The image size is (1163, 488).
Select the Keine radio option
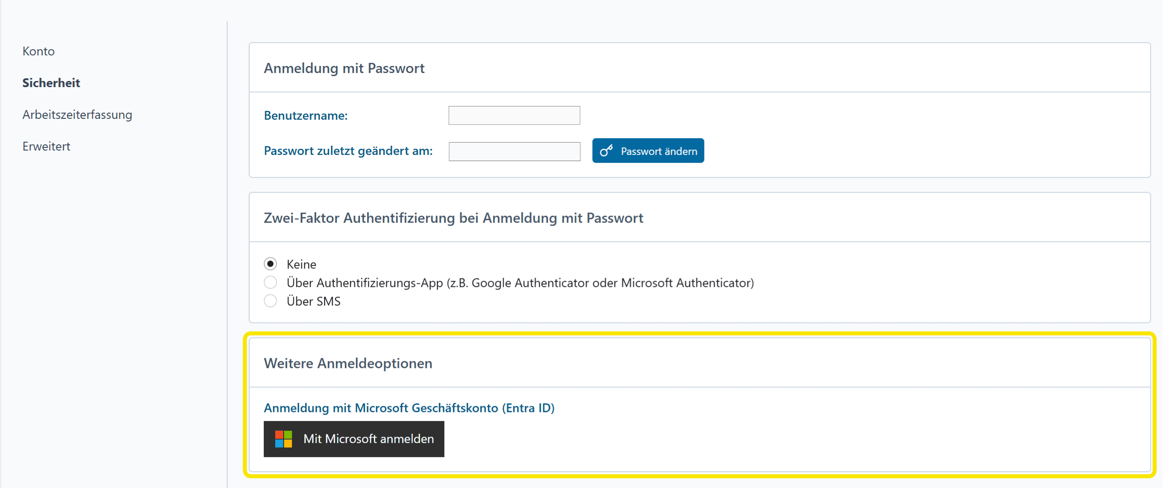click(x=270, y=264)
